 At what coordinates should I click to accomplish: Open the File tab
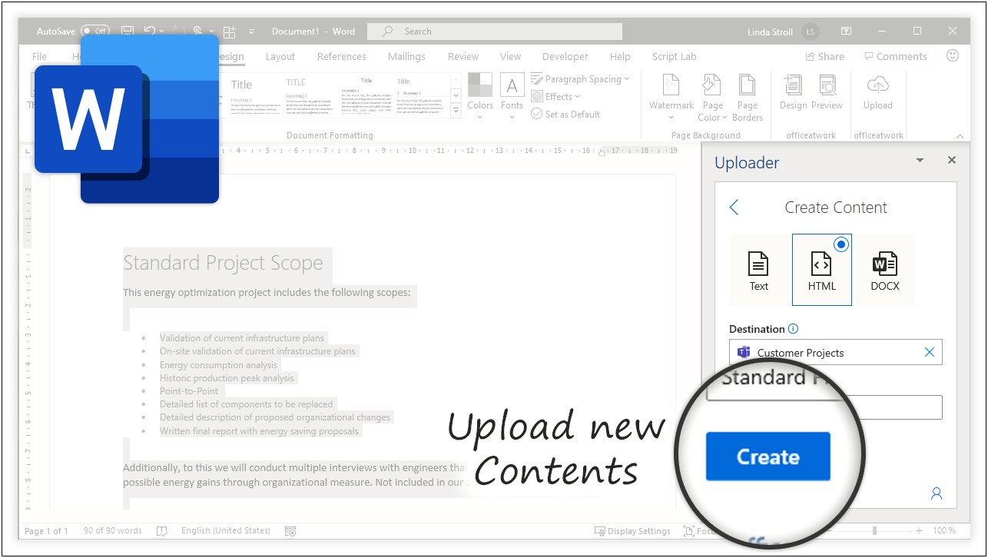tap(39, 56)
